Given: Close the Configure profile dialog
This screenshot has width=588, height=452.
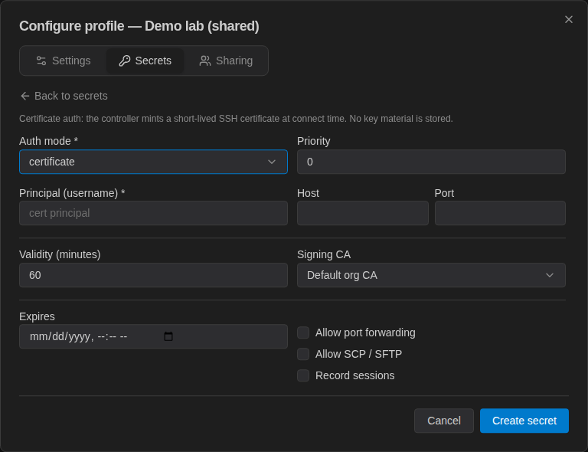Looking at the screenshot, I should (569, 19).
